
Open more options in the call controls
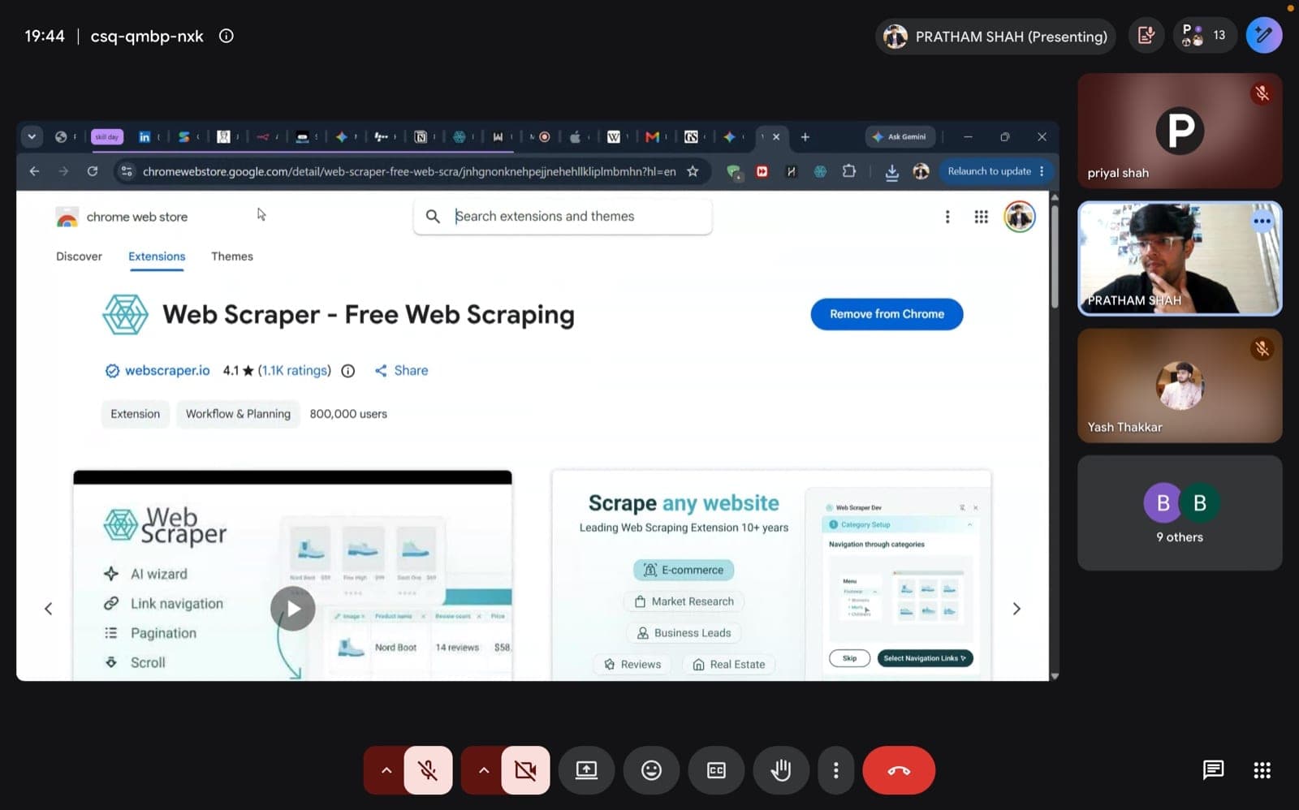pos(835,770)
